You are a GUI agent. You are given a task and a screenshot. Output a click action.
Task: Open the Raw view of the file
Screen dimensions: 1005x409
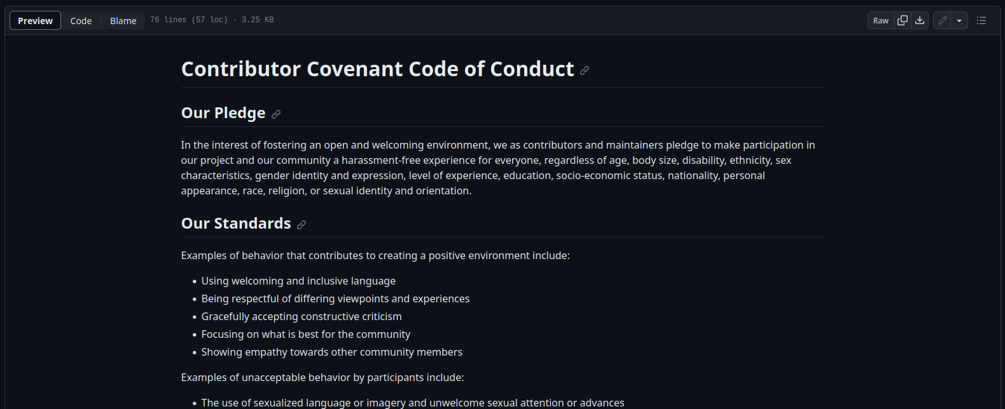coord(880,20)
